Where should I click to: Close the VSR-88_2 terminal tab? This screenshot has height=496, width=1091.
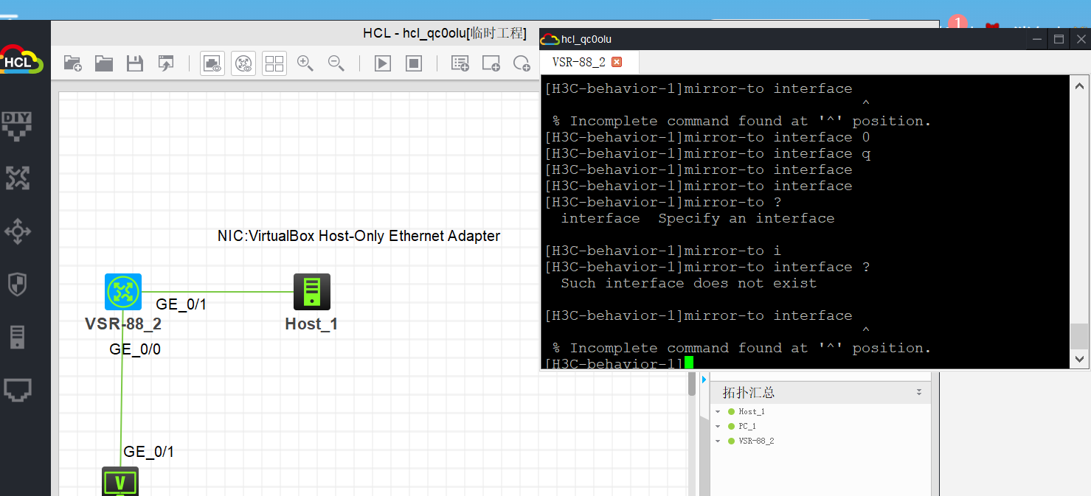(x=617, y=62)
